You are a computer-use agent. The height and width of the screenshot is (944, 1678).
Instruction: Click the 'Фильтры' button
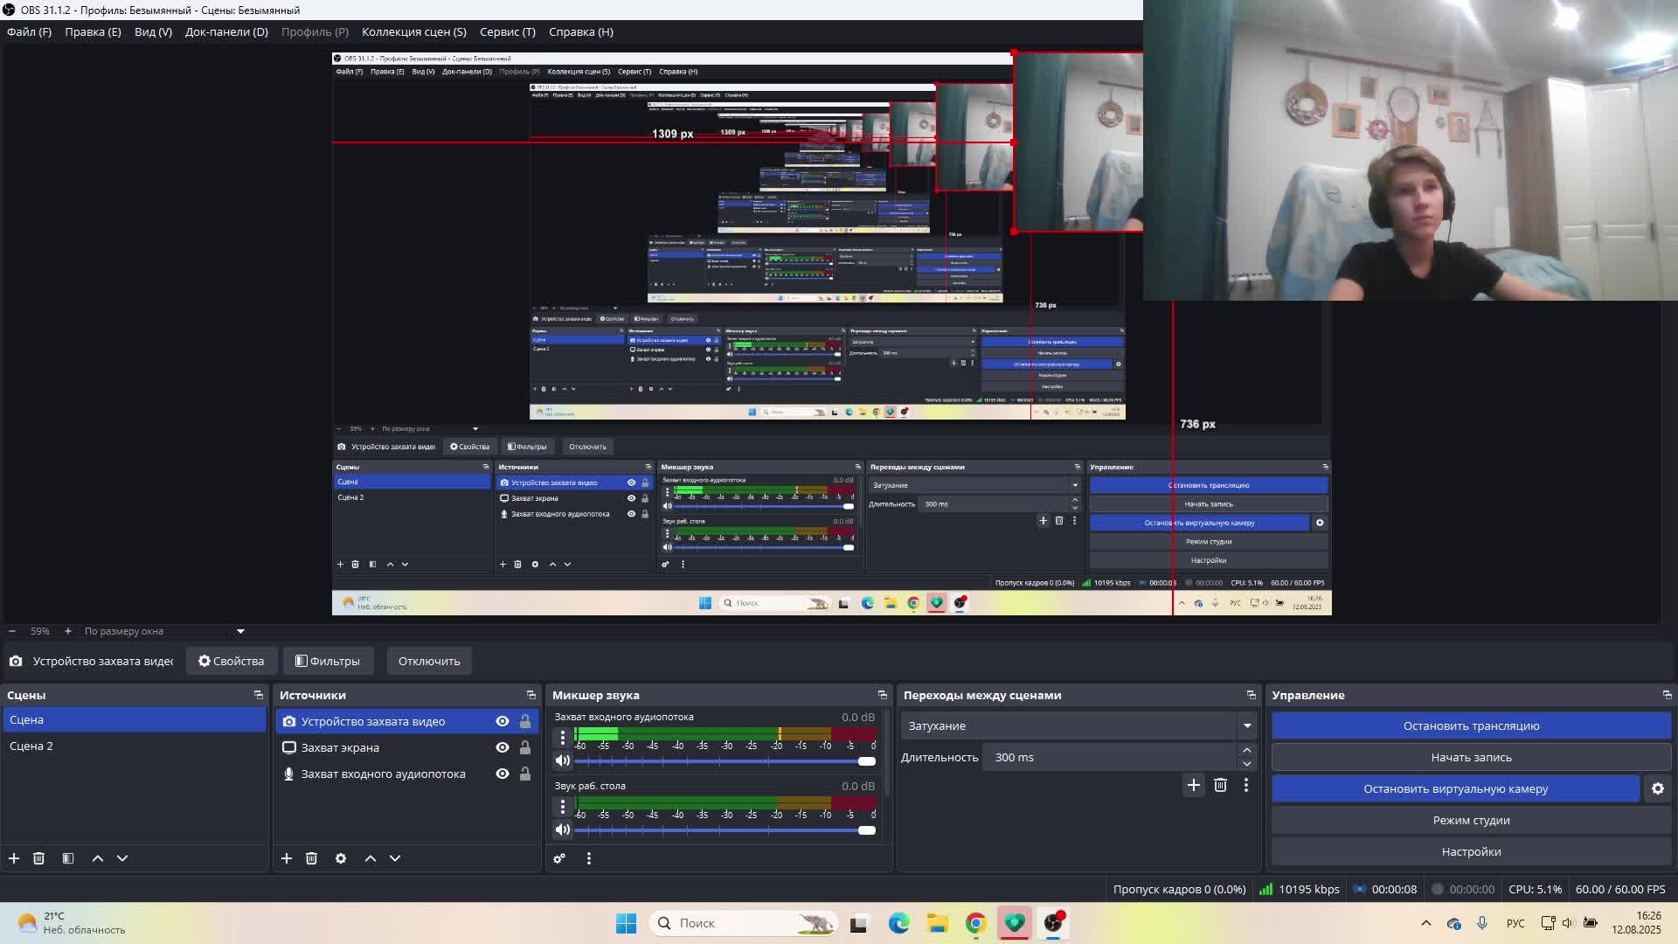(328, 661)
